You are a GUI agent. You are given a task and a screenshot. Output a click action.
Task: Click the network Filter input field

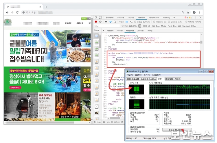(x=106, y=26)
